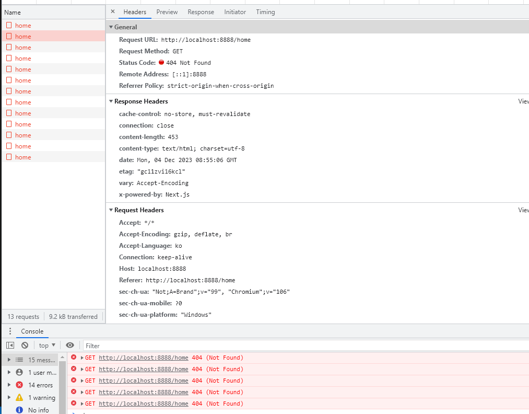
Task: Switch to the Preview tab
Action: pos(167,12)
